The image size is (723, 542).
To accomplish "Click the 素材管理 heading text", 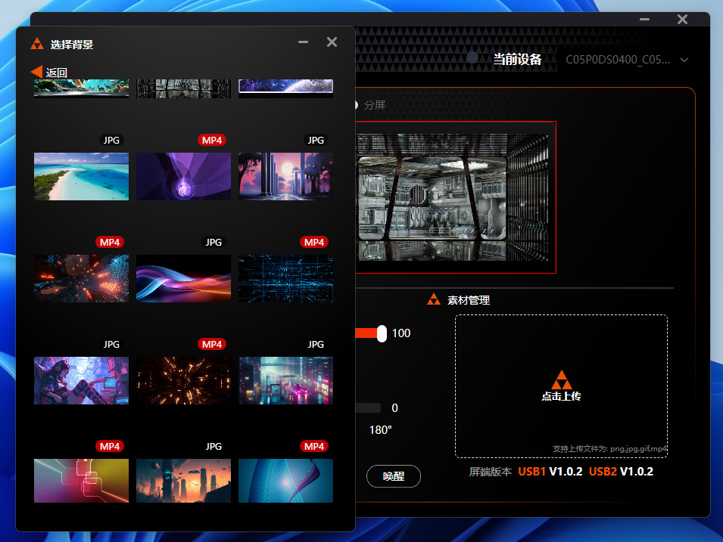I will tap(469, 300).
